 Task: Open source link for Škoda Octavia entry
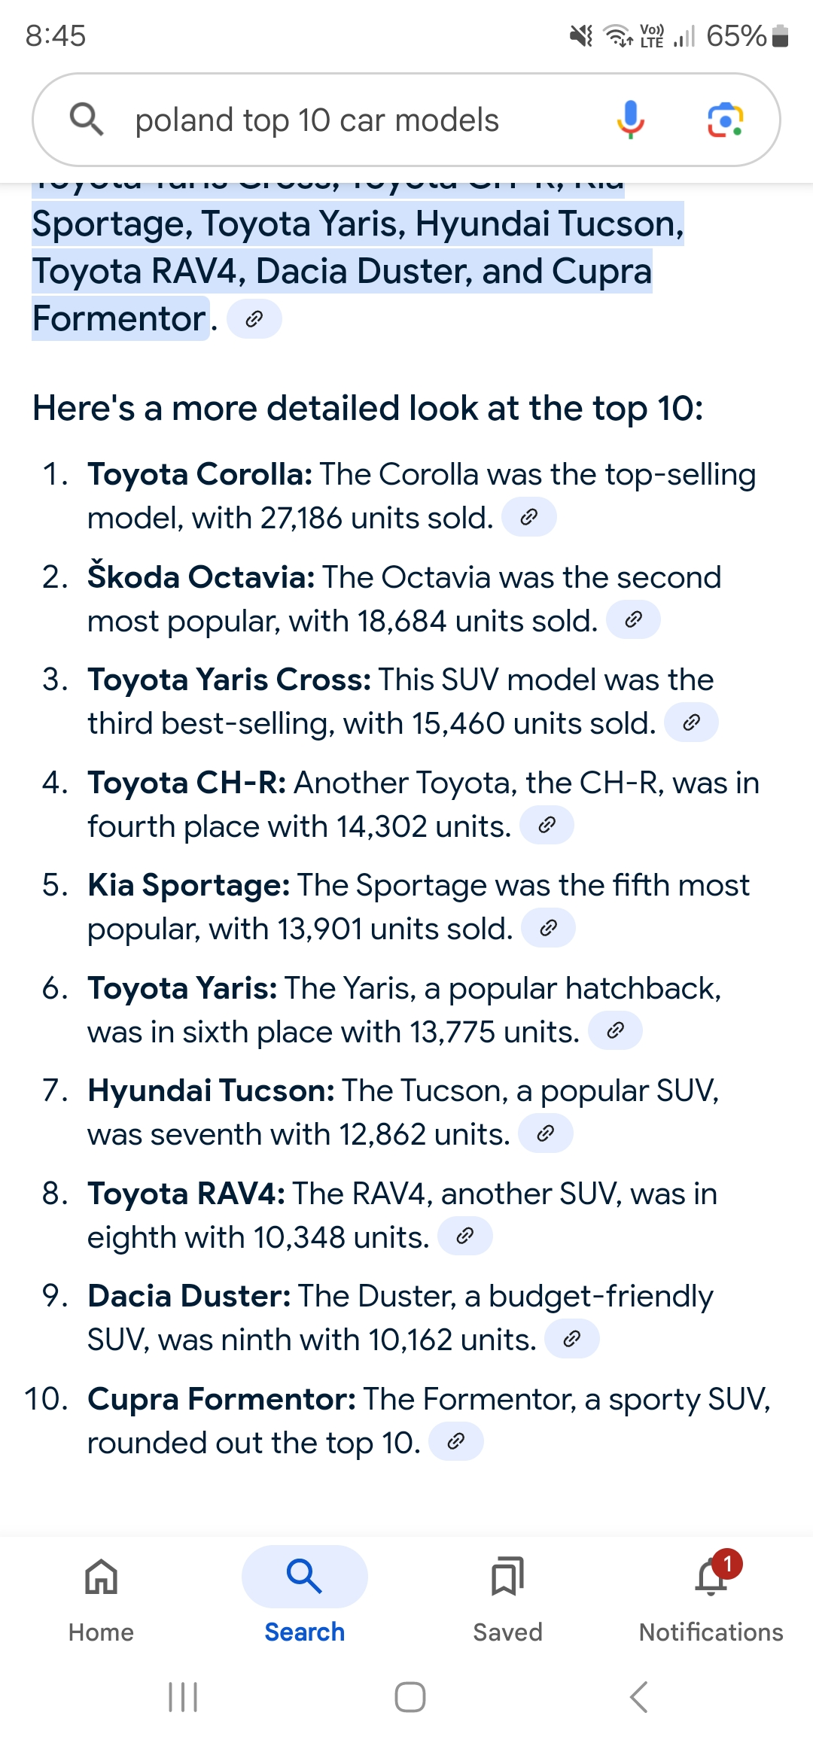(633, 620)
